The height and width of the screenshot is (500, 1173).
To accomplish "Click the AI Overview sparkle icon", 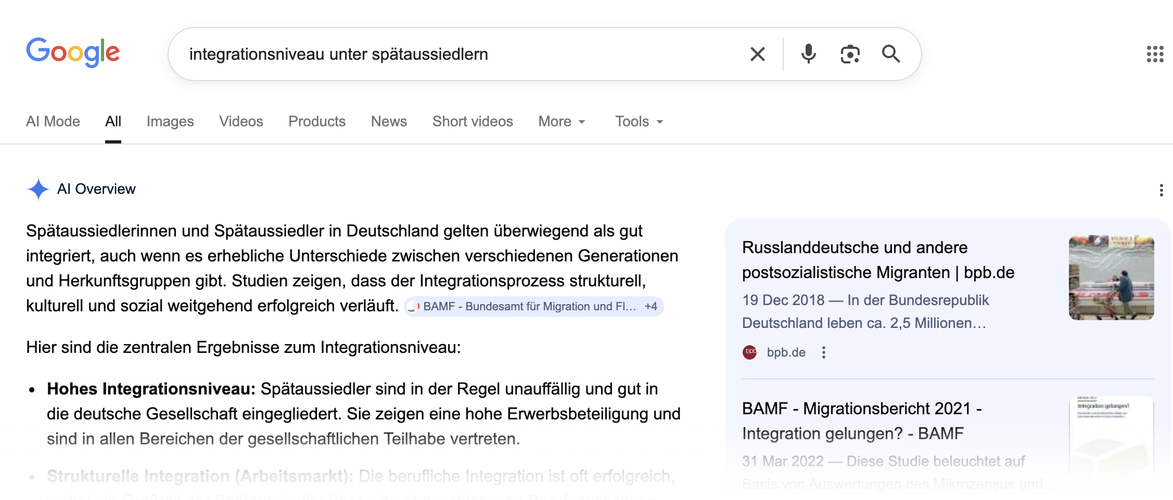I will 38,189.
